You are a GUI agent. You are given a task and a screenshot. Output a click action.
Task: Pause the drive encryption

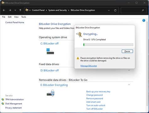click(x=127, y=51)
